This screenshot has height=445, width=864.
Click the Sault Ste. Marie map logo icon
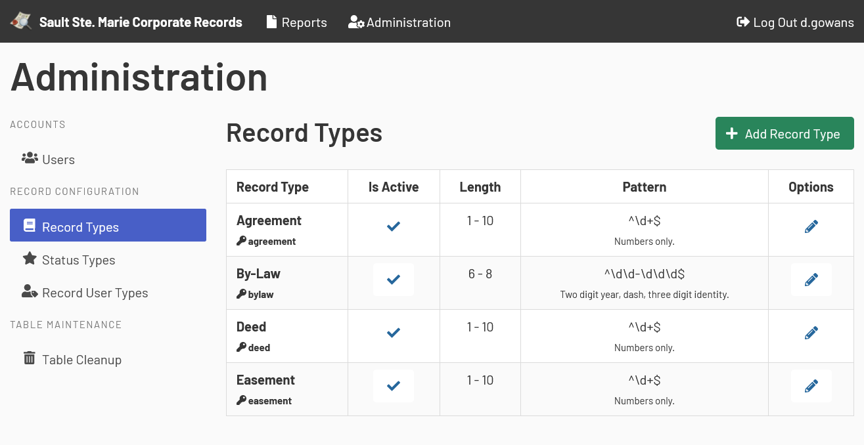(x=20, y=22)
